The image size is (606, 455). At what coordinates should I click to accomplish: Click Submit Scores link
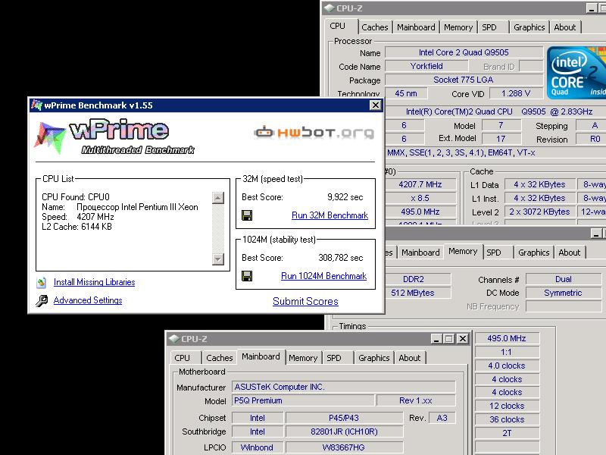click(x=305, y=301)
